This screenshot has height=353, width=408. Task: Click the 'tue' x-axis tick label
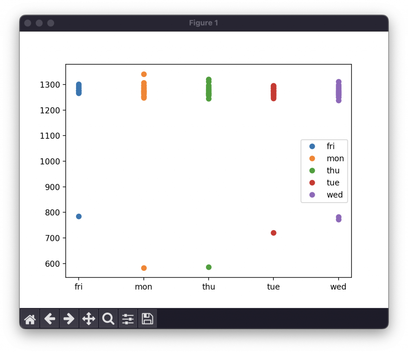pyautogui.click(x=273, y=286)
